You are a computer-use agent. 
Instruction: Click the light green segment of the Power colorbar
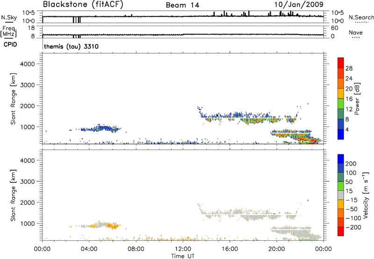[341, 103]
